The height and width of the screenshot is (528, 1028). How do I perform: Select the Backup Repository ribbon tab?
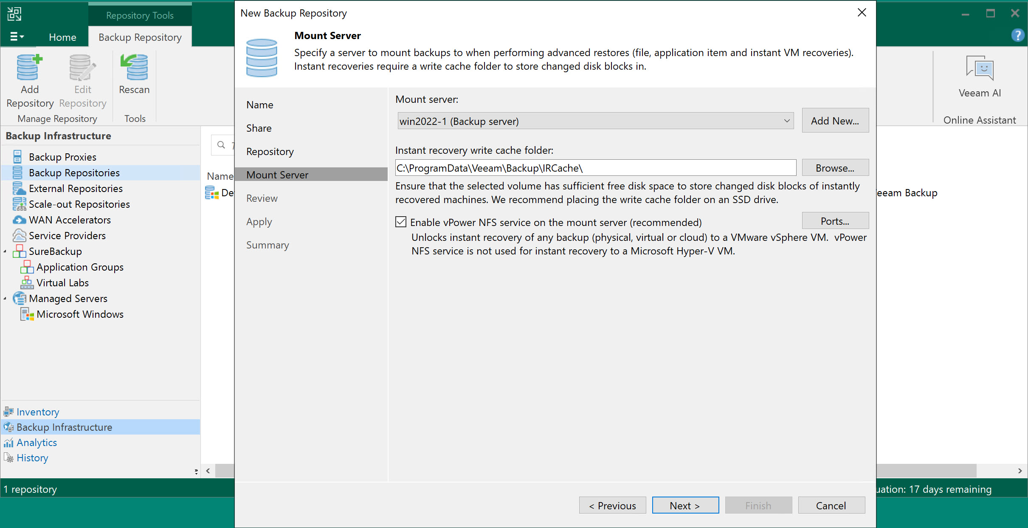(140, 37)
